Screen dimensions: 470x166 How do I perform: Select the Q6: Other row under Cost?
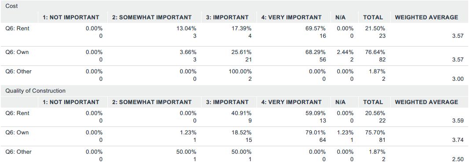[x=235, y=75]
